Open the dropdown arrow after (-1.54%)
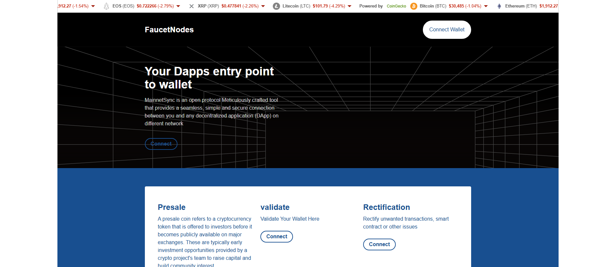Viewport: 616px width, 267px height. 93,6
